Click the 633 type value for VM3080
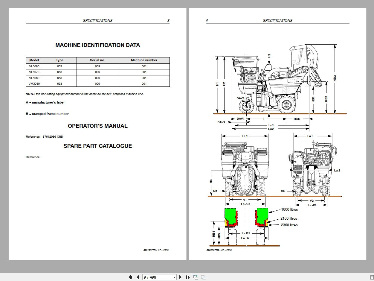The height and width of the screenshot is (281, 374). click(59, 83)
